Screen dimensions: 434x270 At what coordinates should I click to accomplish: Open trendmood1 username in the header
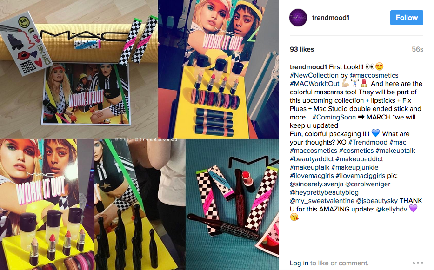pyautogui.click(x=330, y=18)
